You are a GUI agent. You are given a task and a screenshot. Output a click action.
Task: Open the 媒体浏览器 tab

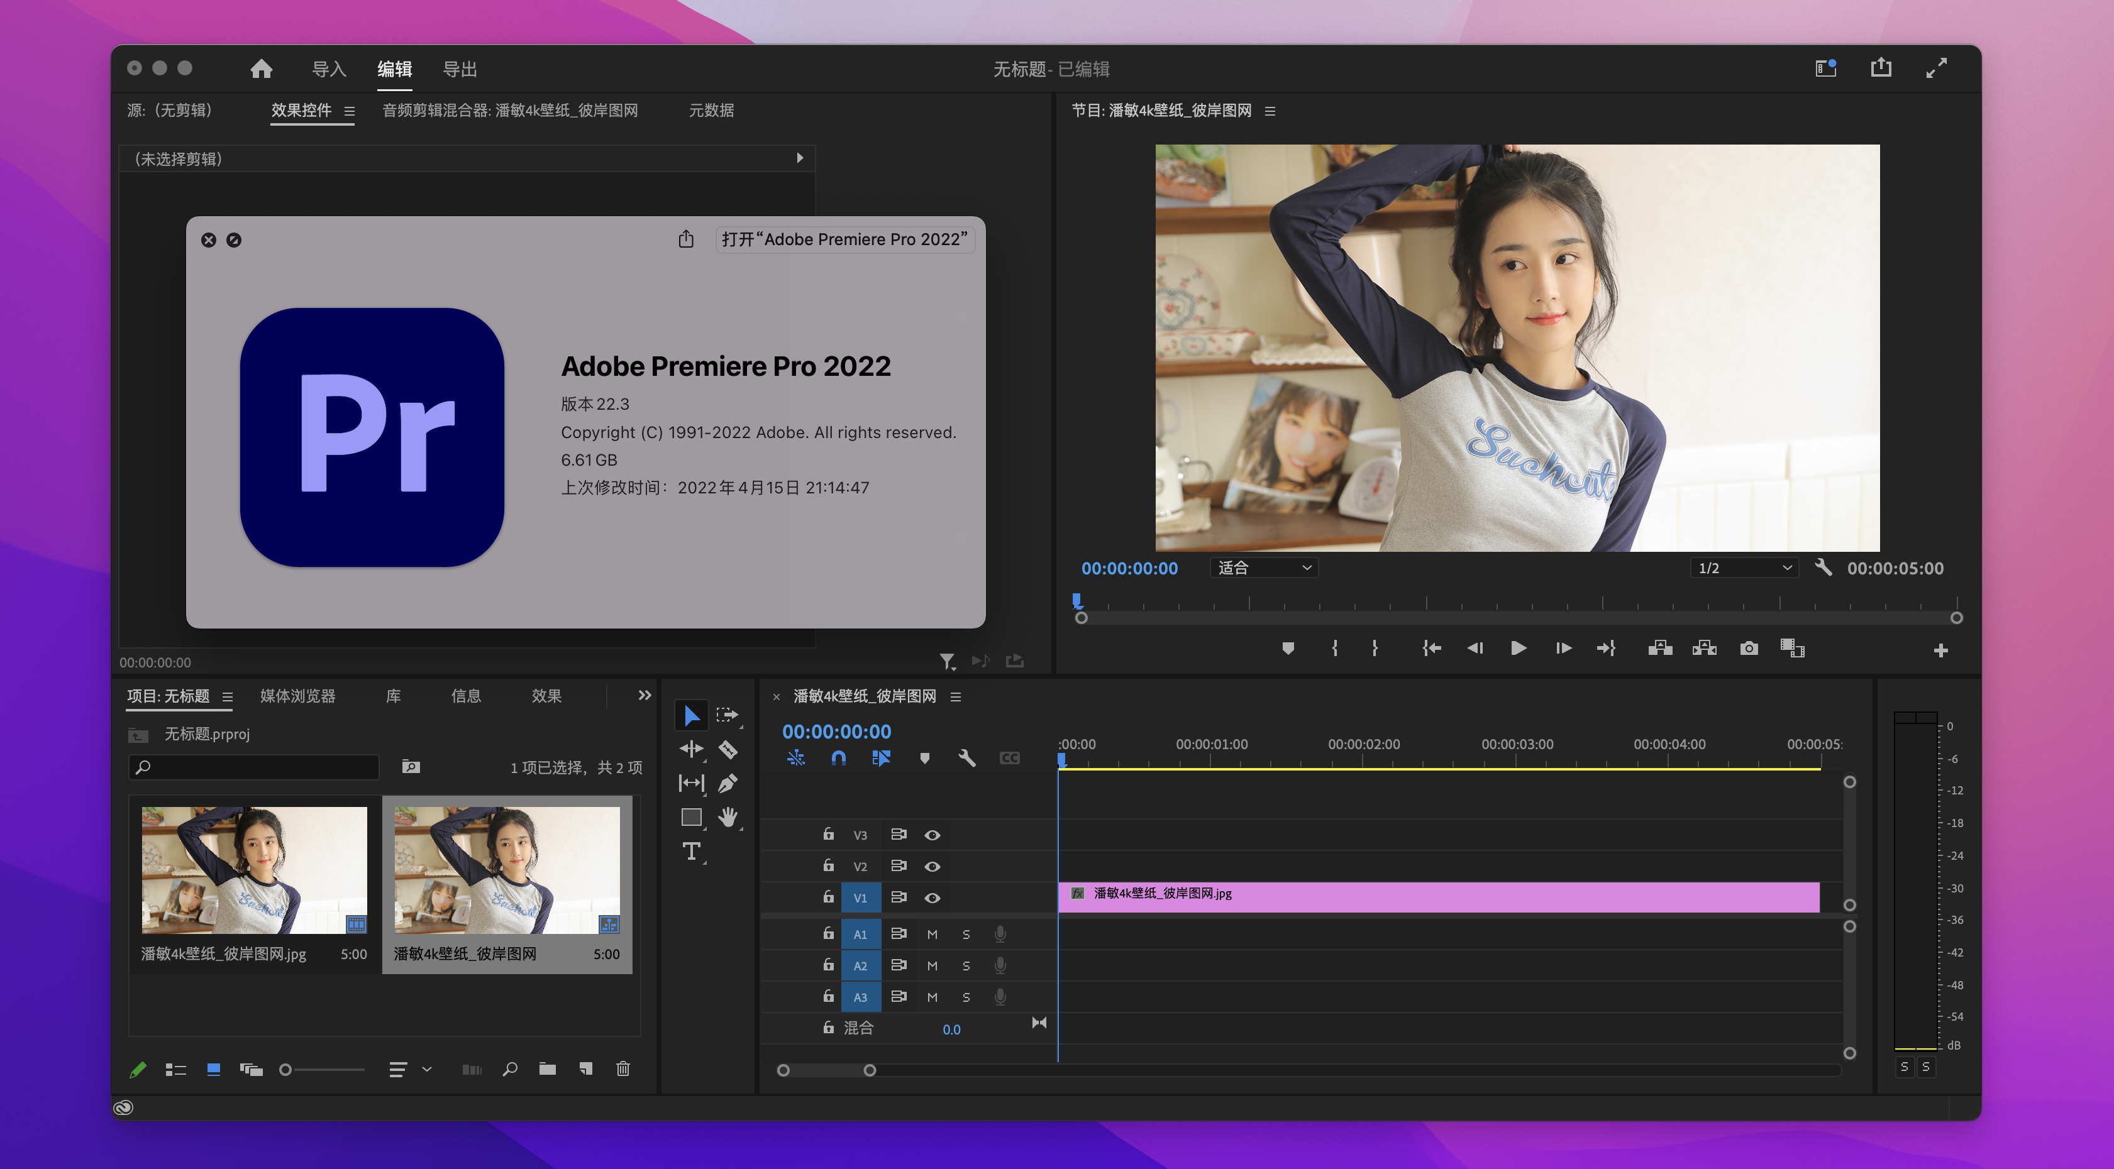pyautogui.click(x=297, y=696)
